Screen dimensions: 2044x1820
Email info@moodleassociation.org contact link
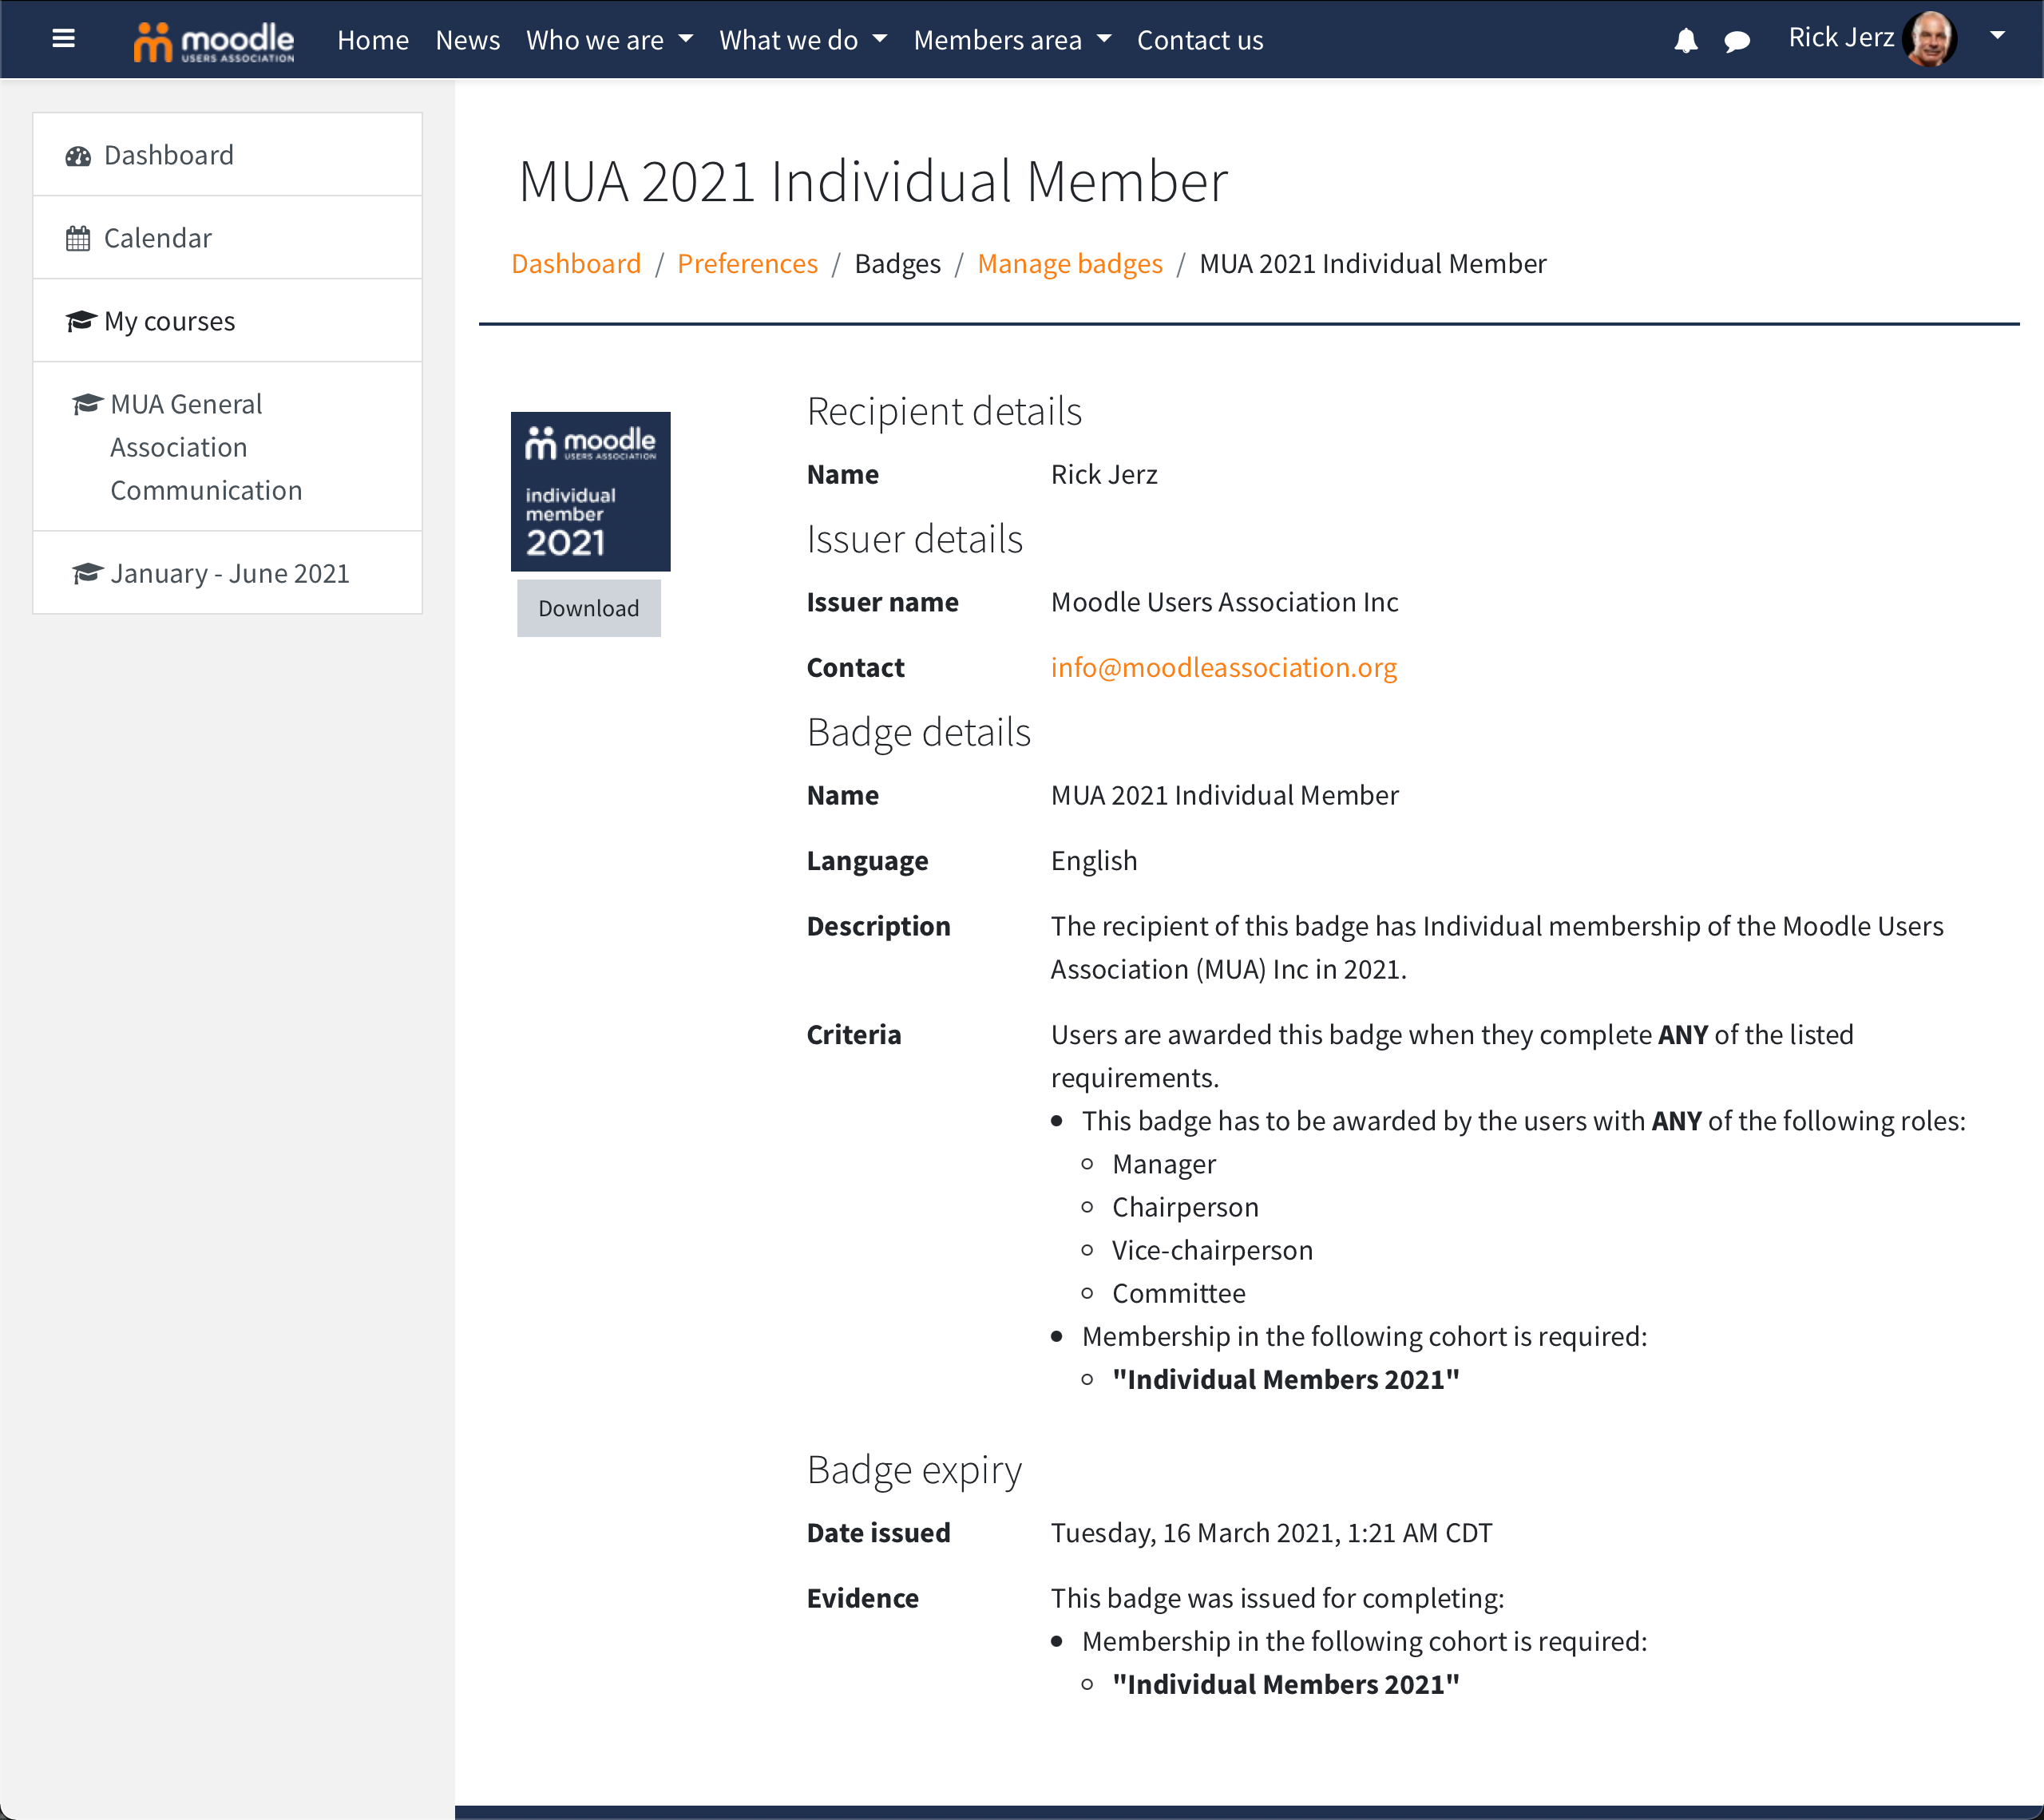pos(1223,667)
